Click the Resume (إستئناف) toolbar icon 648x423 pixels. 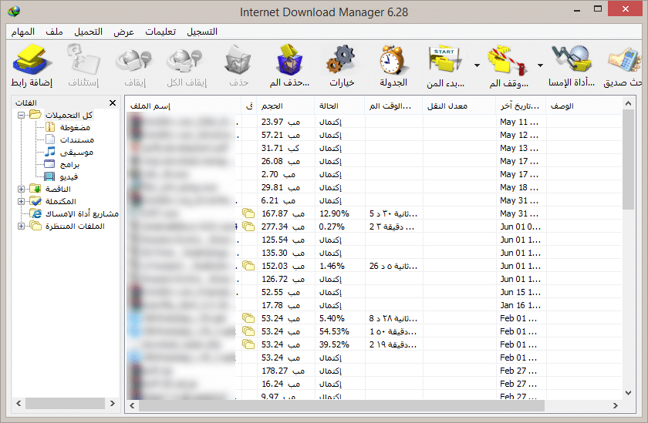tap(83, 60)
